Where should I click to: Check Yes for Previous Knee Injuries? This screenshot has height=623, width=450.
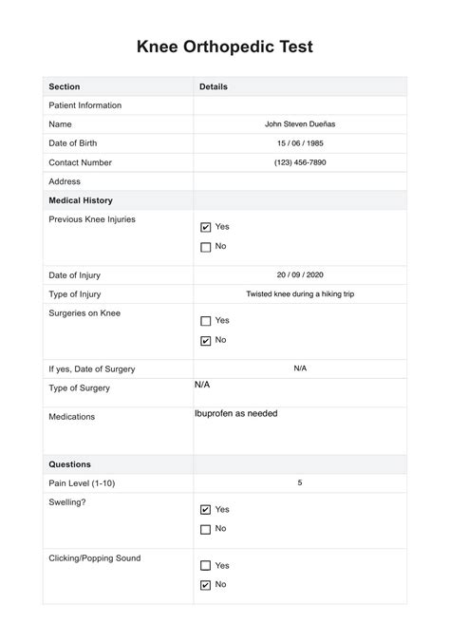(205, 227)
